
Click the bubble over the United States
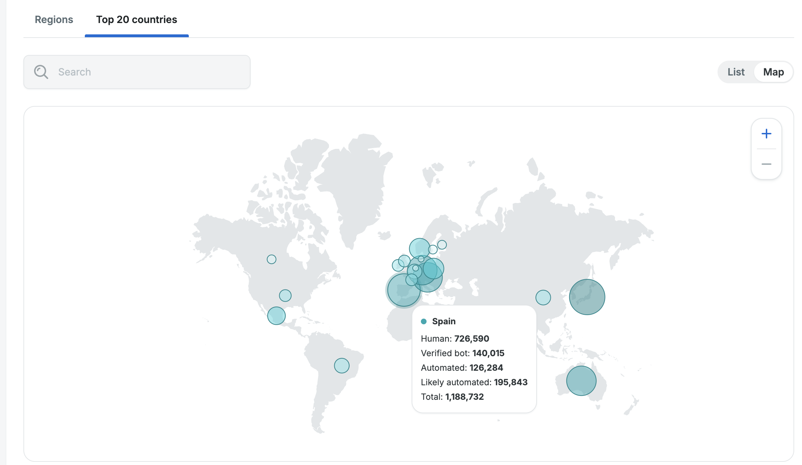pos(285,295)
